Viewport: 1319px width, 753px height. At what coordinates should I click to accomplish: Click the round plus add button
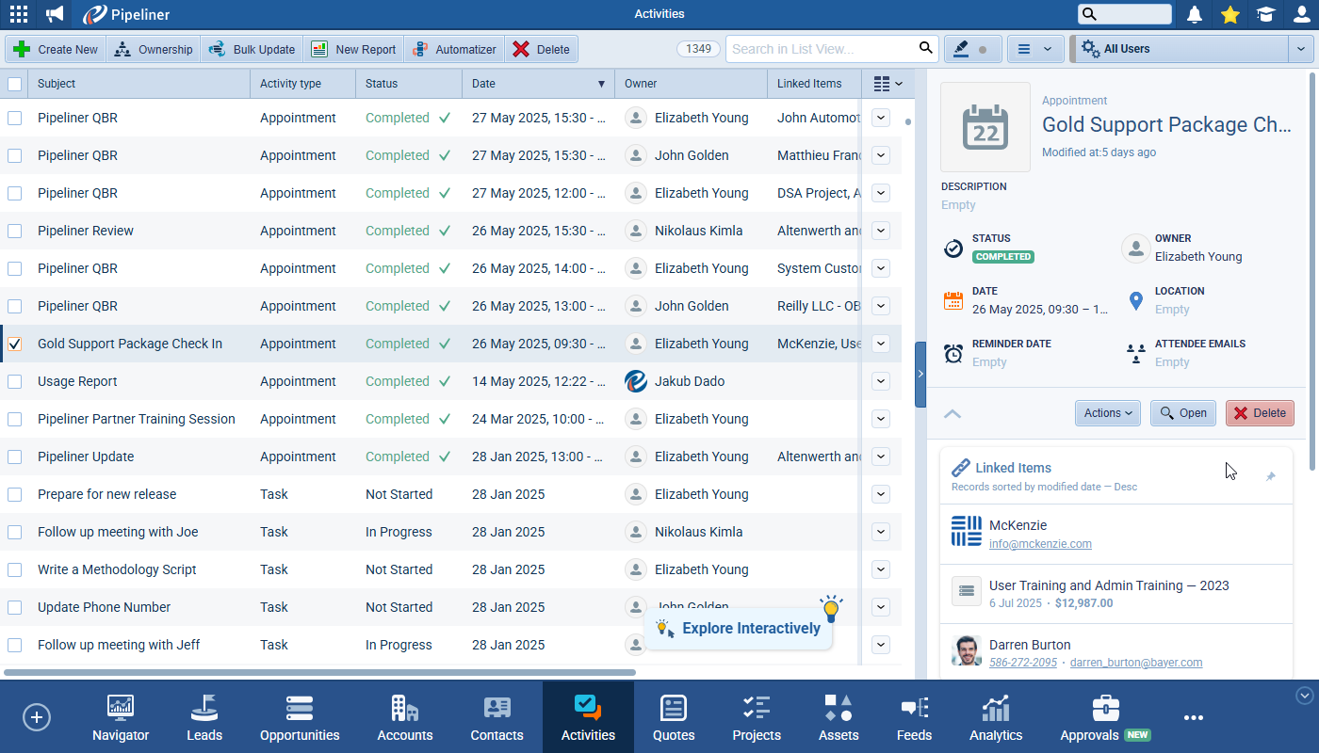(x=37, y=717)
